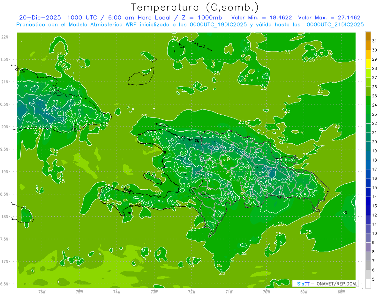Click "Valor Max. = 27.1462" text
The height and width of the screenshot is (296, 383).
329,18
